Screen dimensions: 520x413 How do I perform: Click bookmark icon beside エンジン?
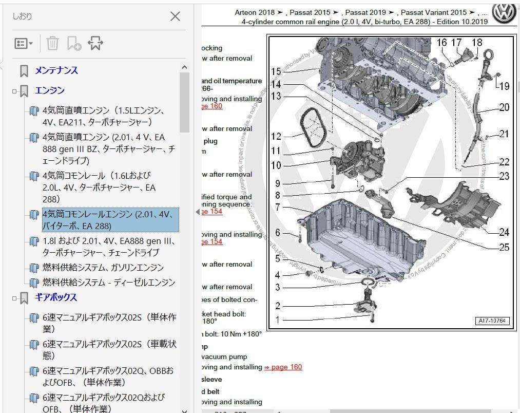pos(24,91)
